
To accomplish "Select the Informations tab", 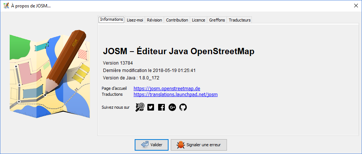I will coord(112,20).
